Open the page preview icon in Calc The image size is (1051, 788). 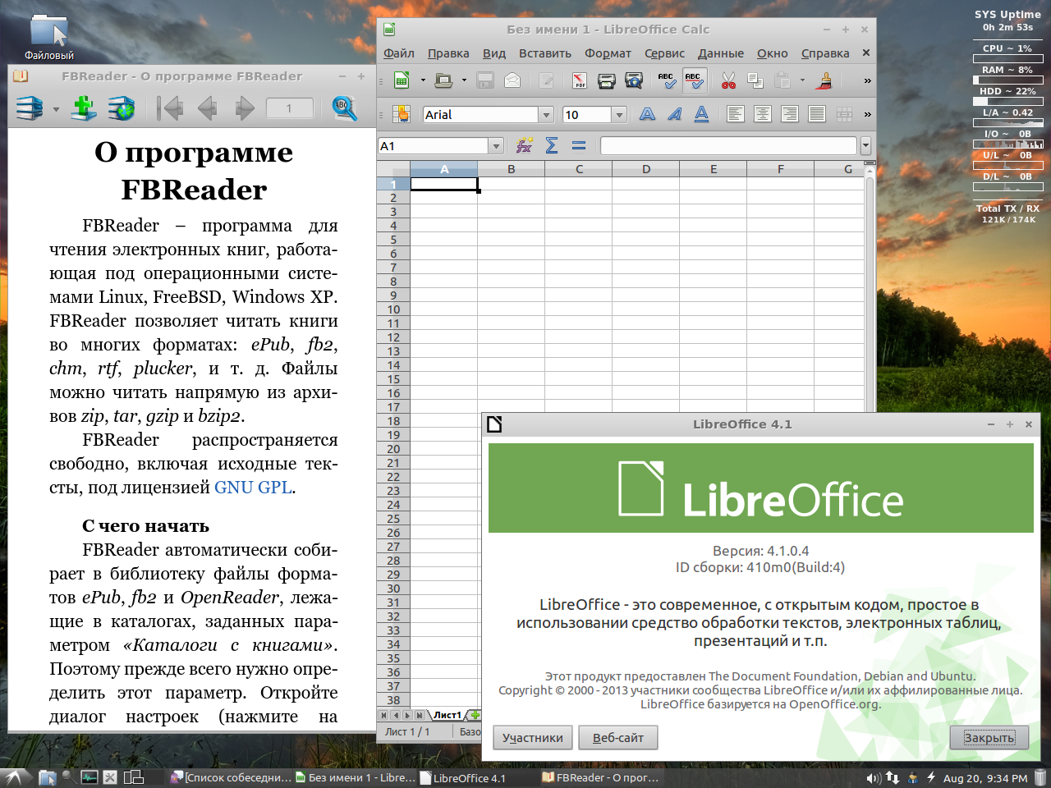[634, 80]
